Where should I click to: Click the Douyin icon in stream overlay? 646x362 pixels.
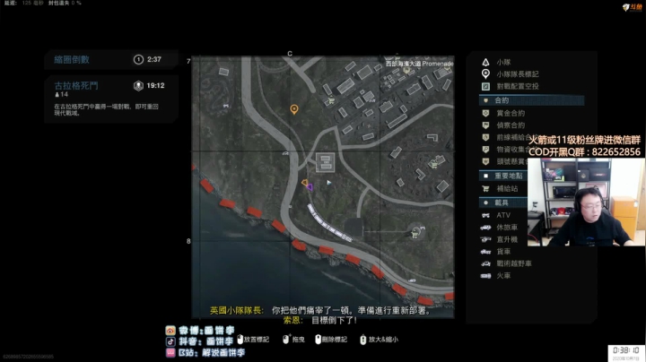pyautogui.click(x=170, y=341)
